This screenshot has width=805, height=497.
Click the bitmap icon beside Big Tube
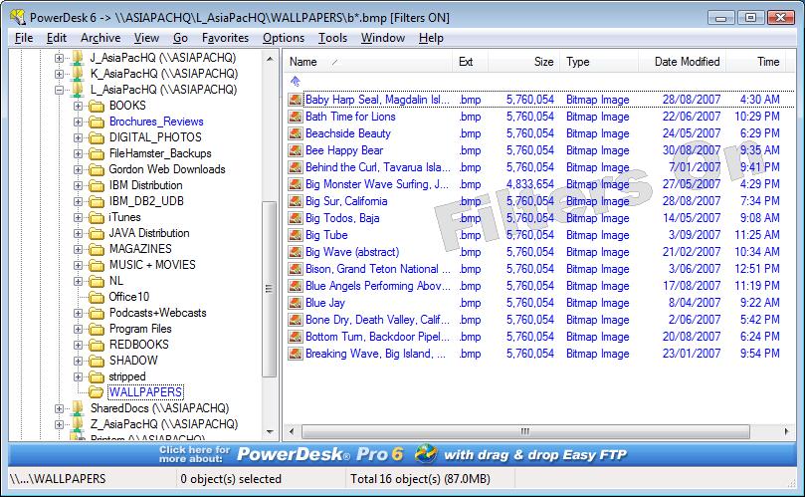tap(295, 235)
